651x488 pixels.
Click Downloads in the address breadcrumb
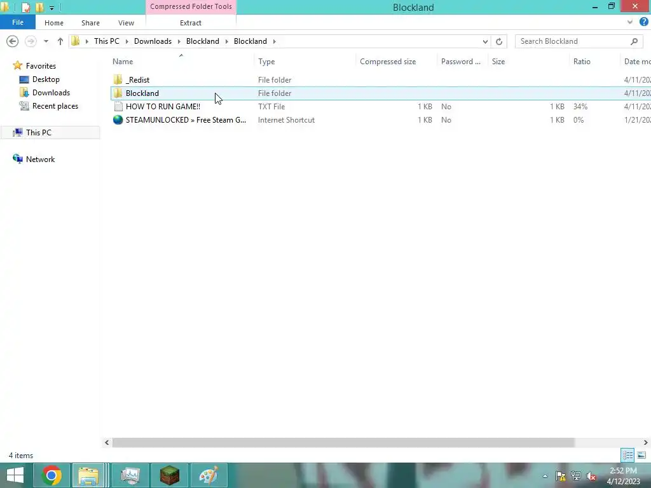pyautogui.click(x=153, y=41)
